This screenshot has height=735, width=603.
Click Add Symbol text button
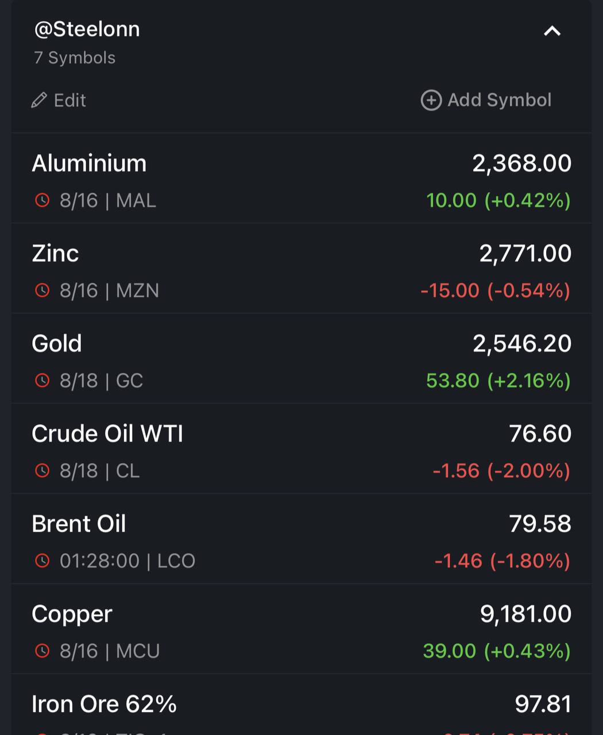(500, 100)
